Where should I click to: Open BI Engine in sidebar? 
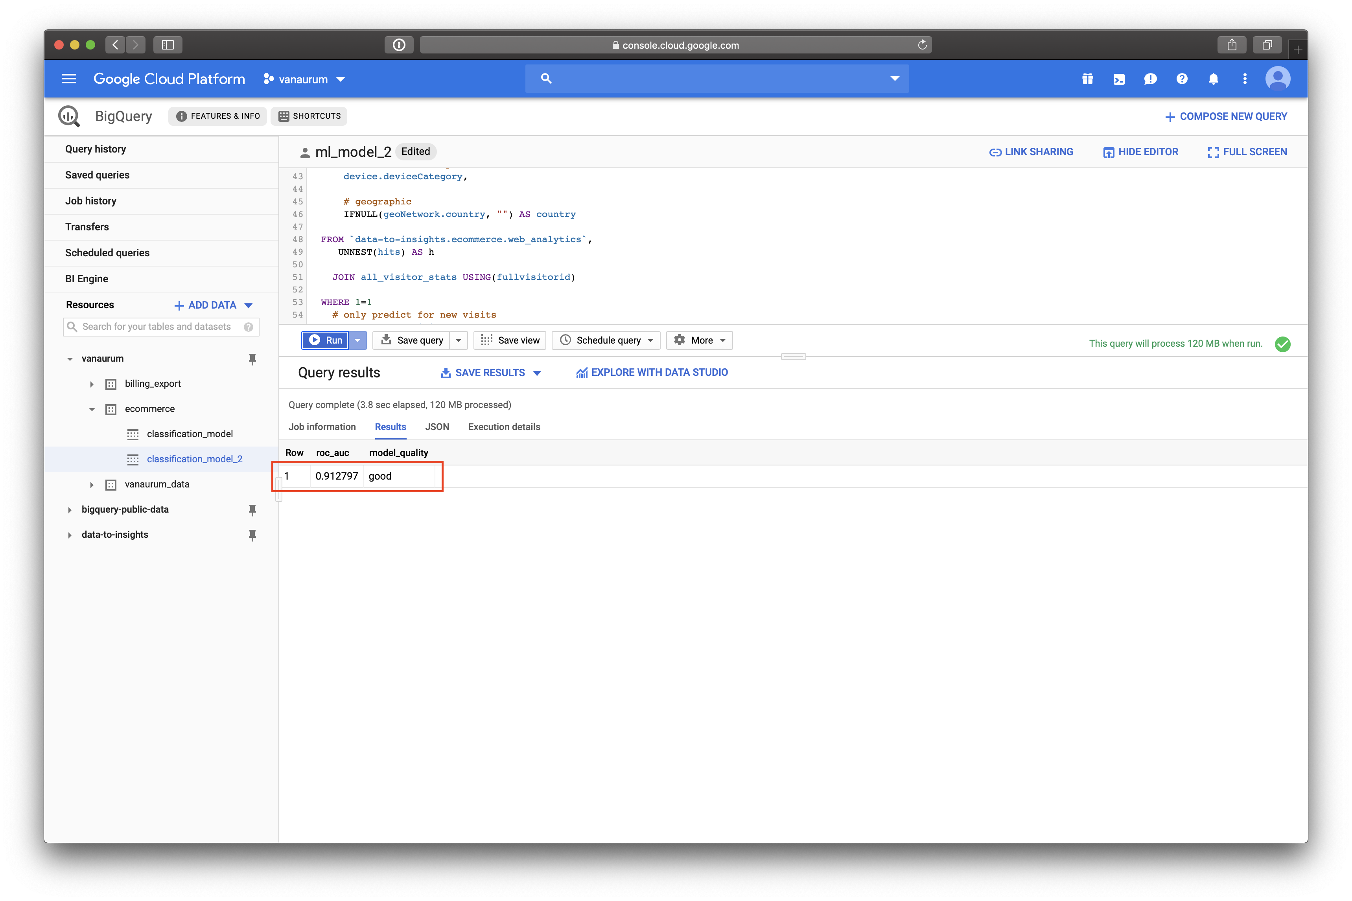click(162, 279)
